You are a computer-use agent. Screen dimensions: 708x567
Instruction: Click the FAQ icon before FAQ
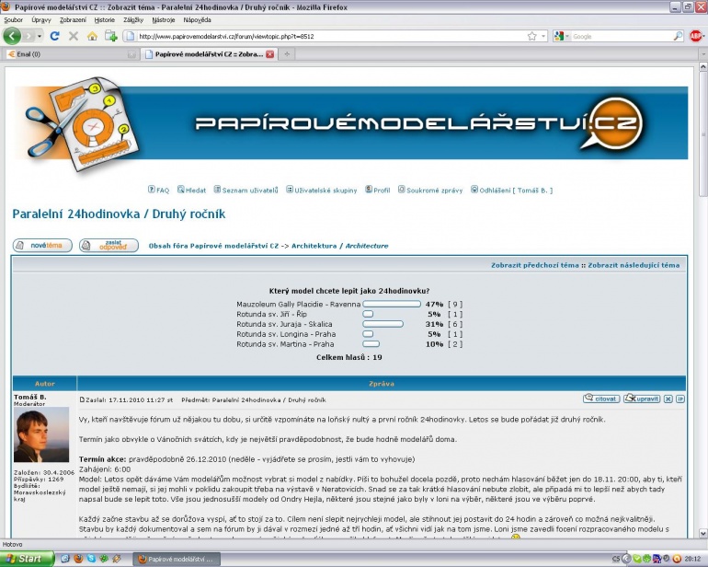152,190
